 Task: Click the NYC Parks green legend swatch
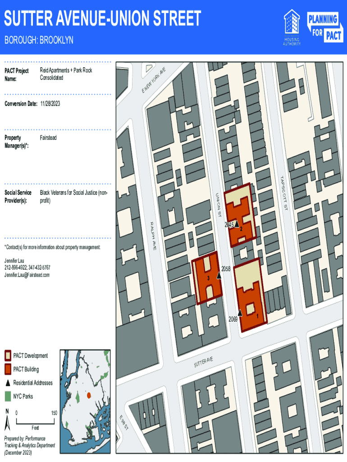8,397
